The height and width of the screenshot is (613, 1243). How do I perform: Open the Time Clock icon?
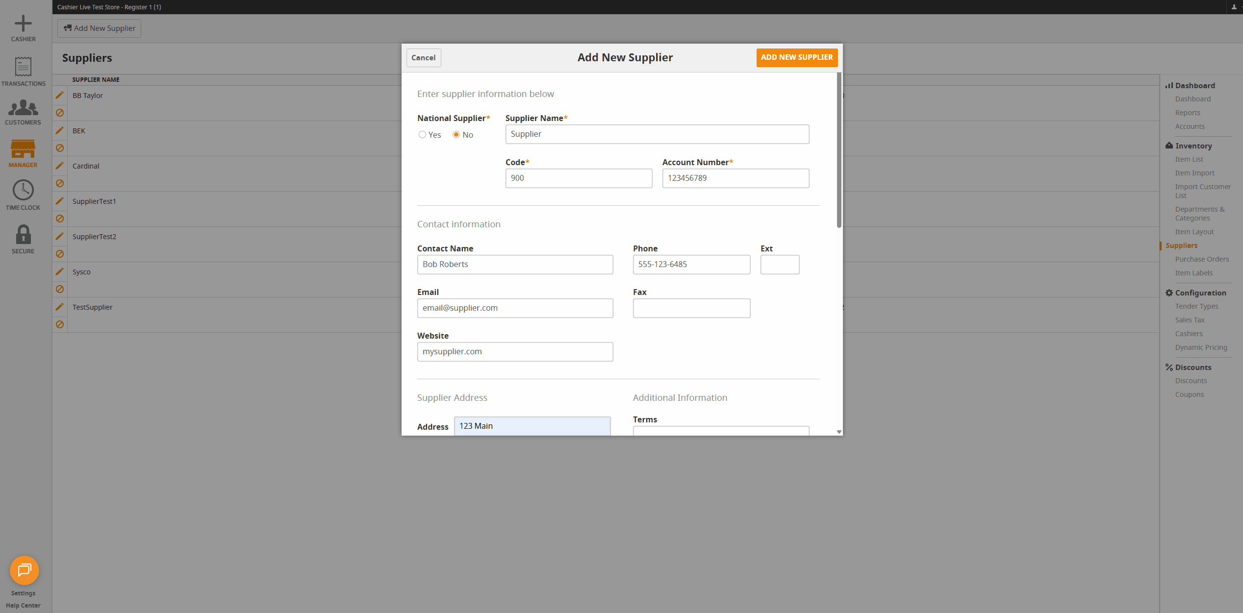tap(23, 190)
